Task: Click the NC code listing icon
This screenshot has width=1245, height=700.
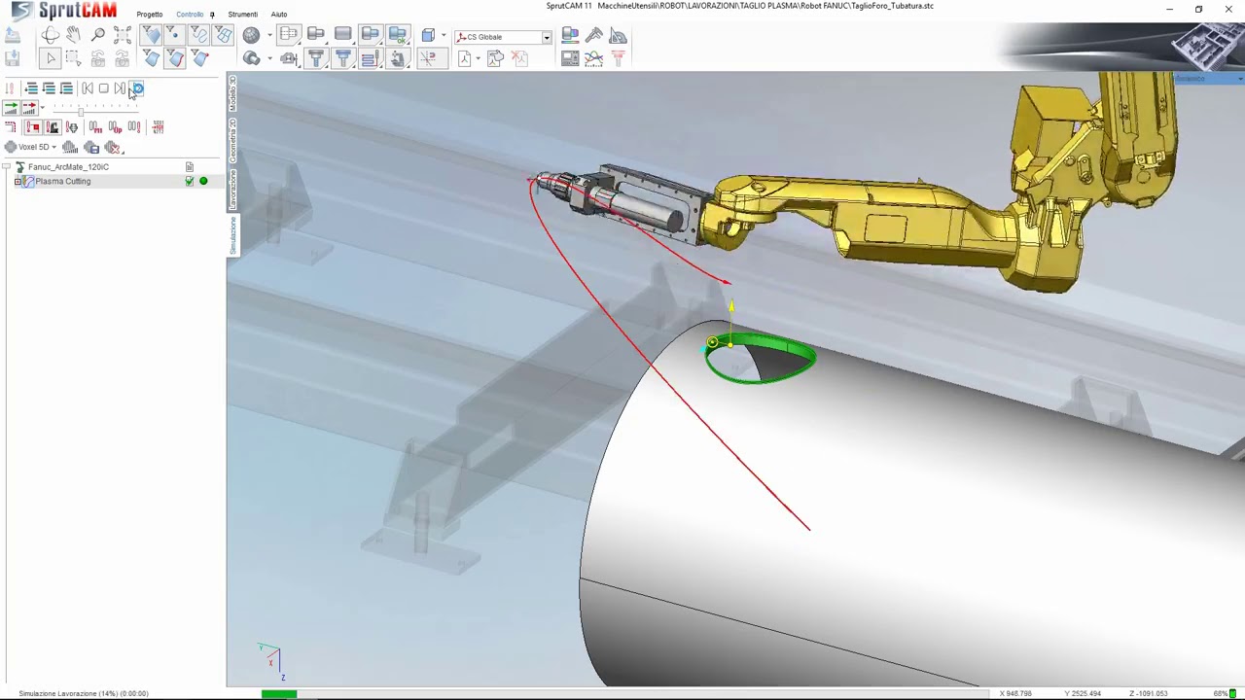Action: [158, 126]
